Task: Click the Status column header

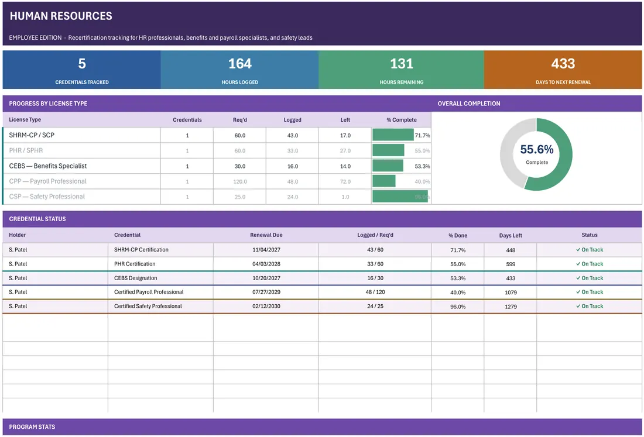Action: 590,235
